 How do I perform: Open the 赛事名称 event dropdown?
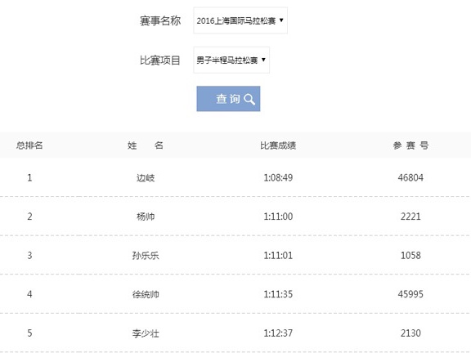tap(240, 20)
